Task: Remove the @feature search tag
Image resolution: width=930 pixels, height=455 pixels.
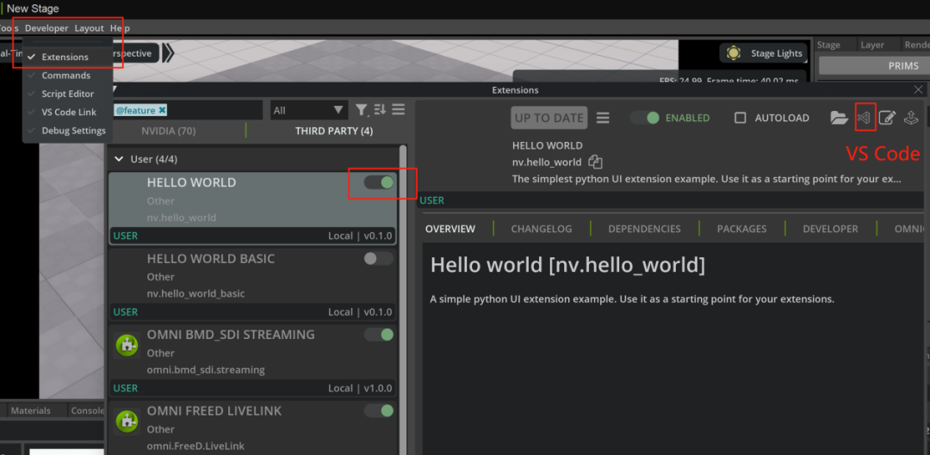Action: (x=162, y=110)
